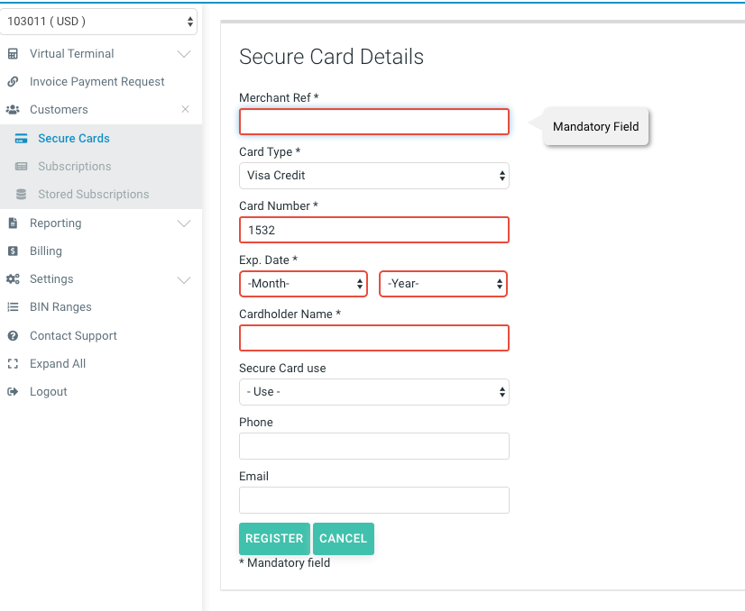Image resolution: width=745 pixels, height=611 pixels.
Task: Click the Customers group icon
Action: coord(13,110)
